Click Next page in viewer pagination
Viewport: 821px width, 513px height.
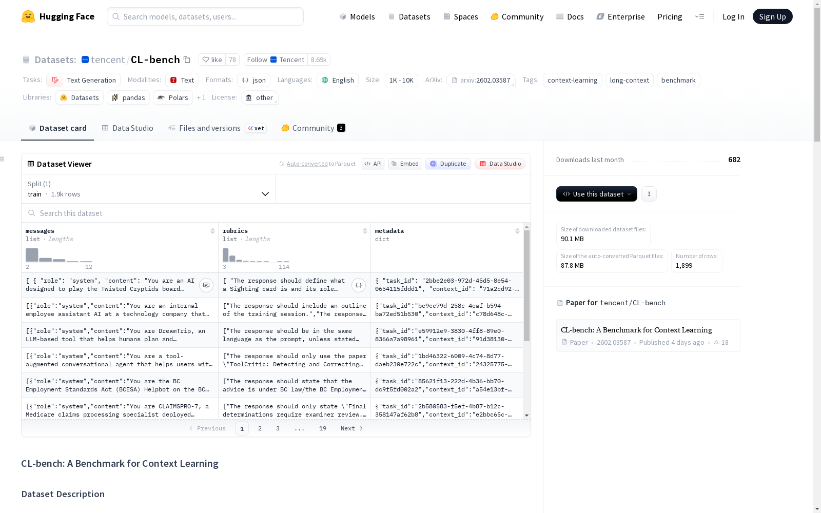(352, 428)
